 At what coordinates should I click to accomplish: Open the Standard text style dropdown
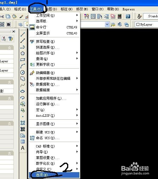tap(151, 16)
